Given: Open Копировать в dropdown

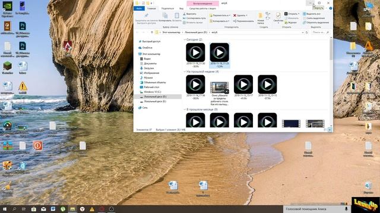Looking at the screenshot, I should click(x=219, y=21).
